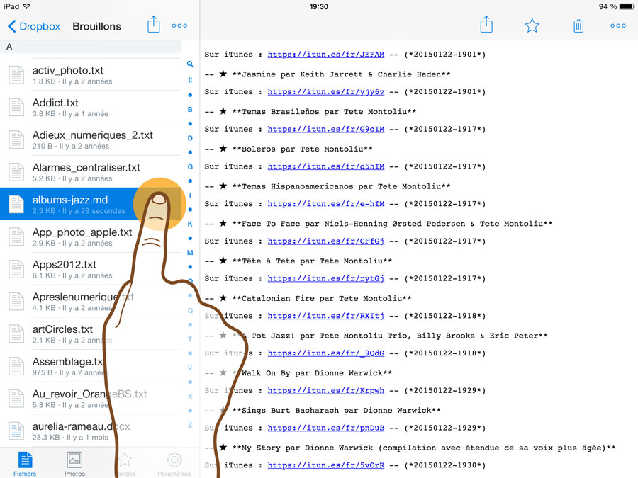Open the itun.es/fr/CFfGj link
Screen dimensions: 638x478
coord(325,241)
